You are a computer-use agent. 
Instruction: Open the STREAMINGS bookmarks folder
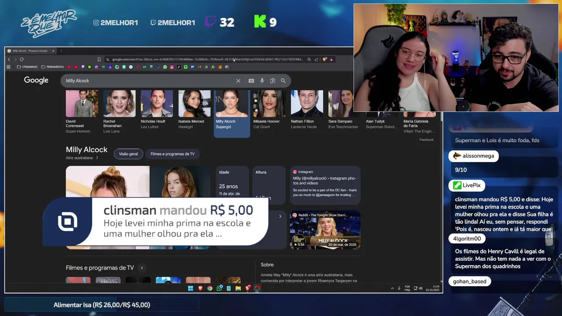(x=27, y=67)
